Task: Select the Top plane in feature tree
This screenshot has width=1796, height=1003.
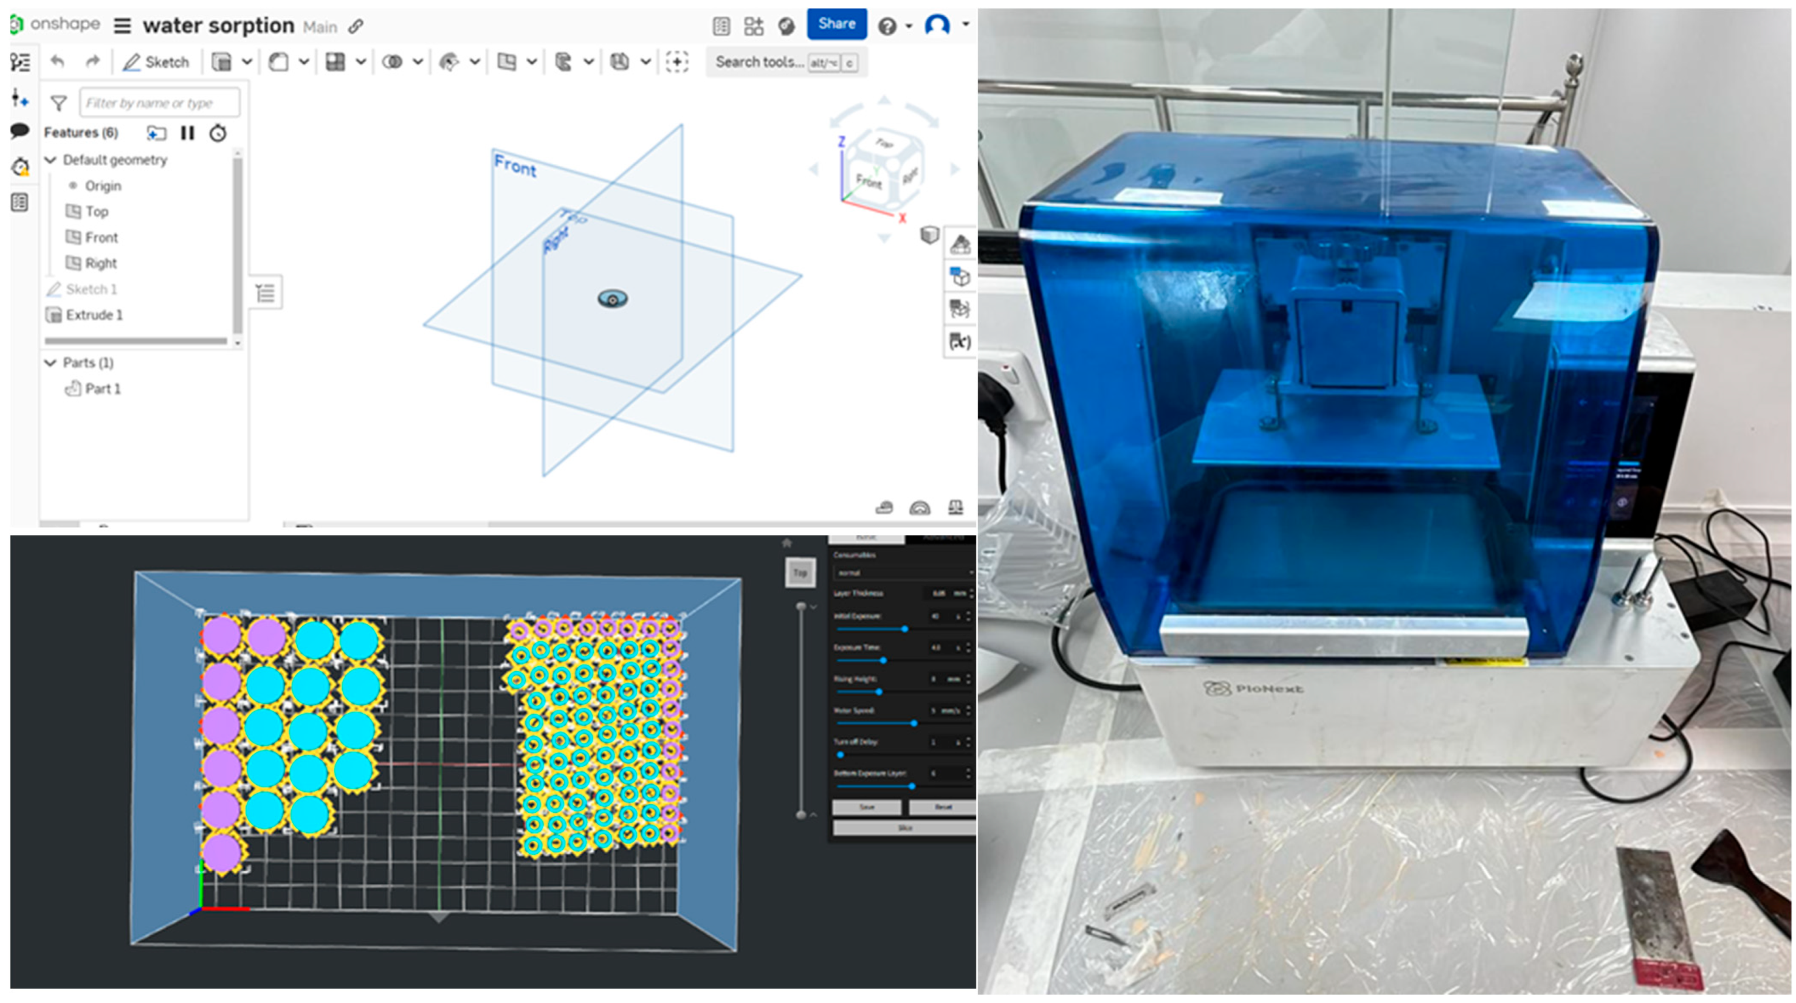Action: pos(96,212)
